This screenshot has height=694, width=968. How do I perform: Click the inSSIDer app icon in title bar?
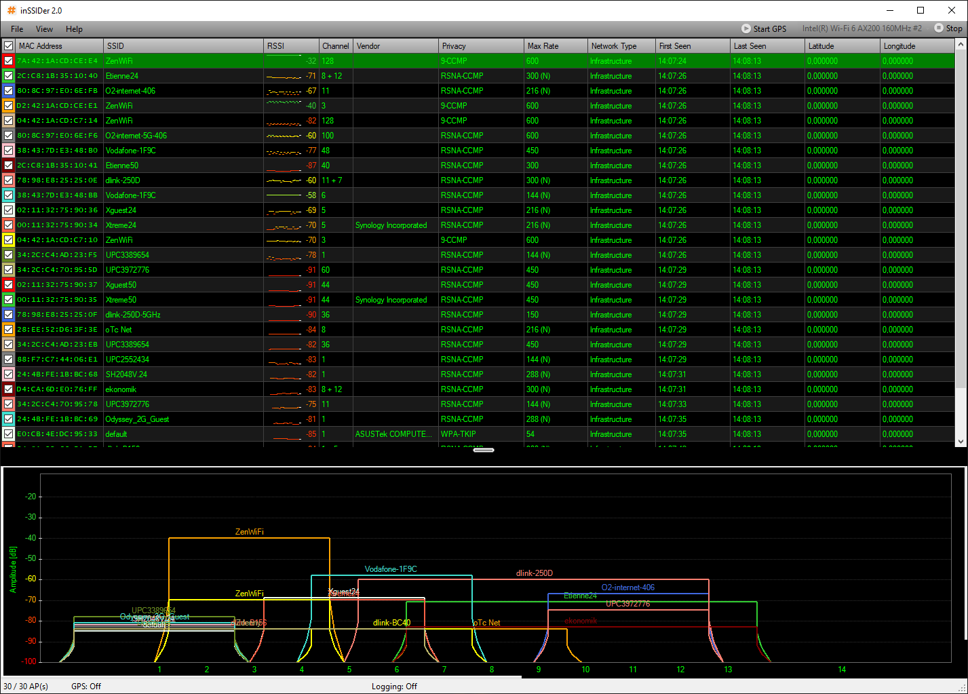coord(11,10)
